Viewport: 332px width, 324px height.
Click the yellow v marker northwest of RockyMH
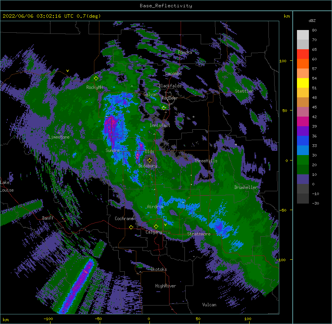(x=67, y=71)
